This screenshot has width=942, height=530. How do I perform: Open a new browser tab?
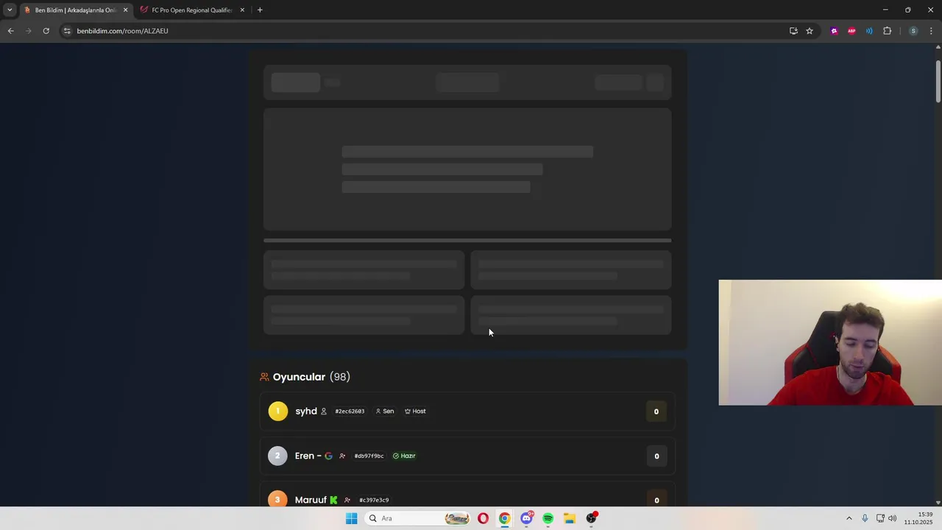[x=260, y=10]
